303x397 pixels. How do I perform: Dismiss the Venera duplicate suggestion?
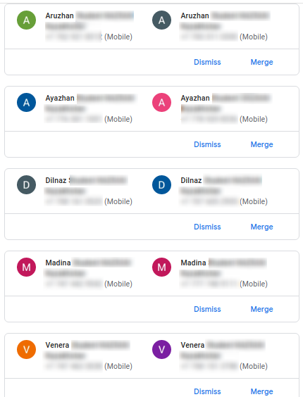click(207, 391)
